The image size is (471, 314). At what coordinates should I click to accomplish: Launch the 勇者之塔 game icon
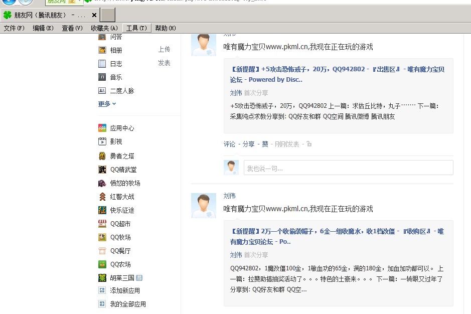click(x=102, y=156)
